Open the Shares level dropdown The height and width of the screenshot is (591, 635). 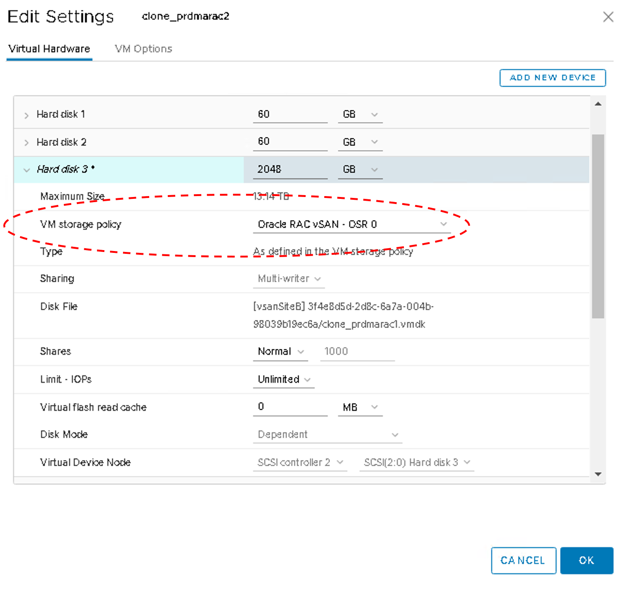(280, 352)
